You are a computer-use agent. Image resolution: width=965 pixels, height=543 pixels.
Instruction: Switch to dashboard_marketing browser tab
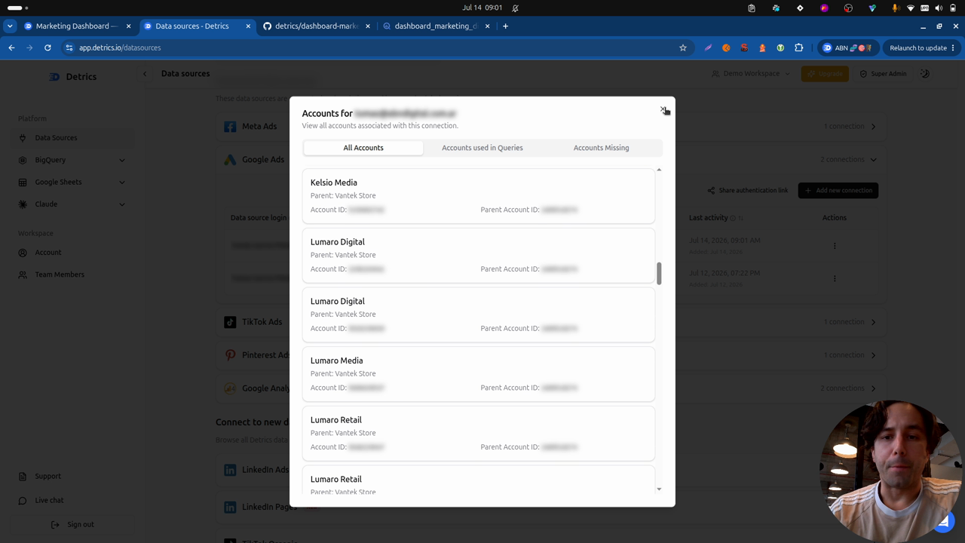point(436,26)
